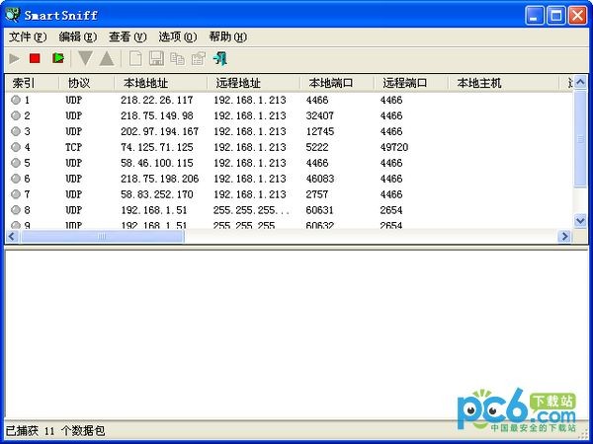Viewport: 593px width, 444px height.
Task: Sort by the 索引 column header
Action: [x=32, y=83]
